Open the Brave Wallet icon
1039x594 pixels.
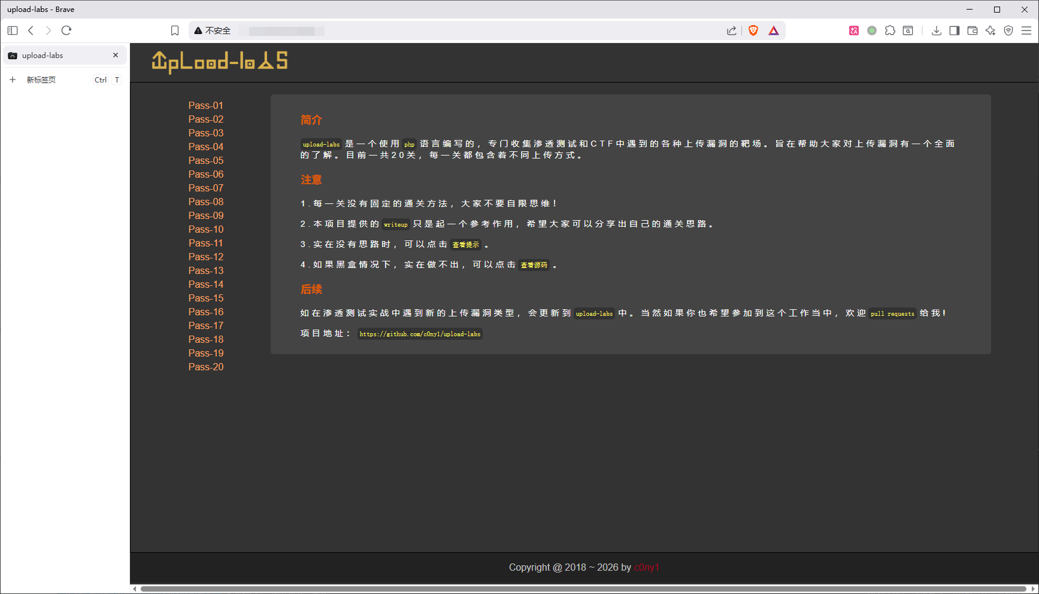click(x=973, y=31)
